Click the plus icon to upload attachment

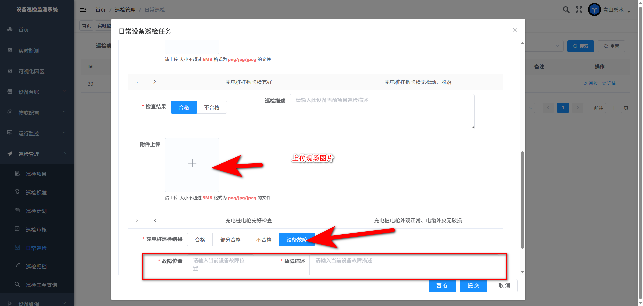[192, 163]
